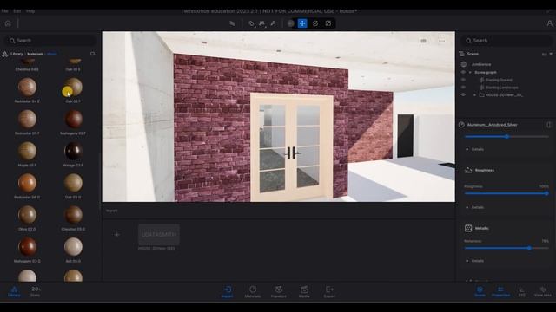Open the Edit menu
Screen dimensions: 556x312
(x=17, y=11)
